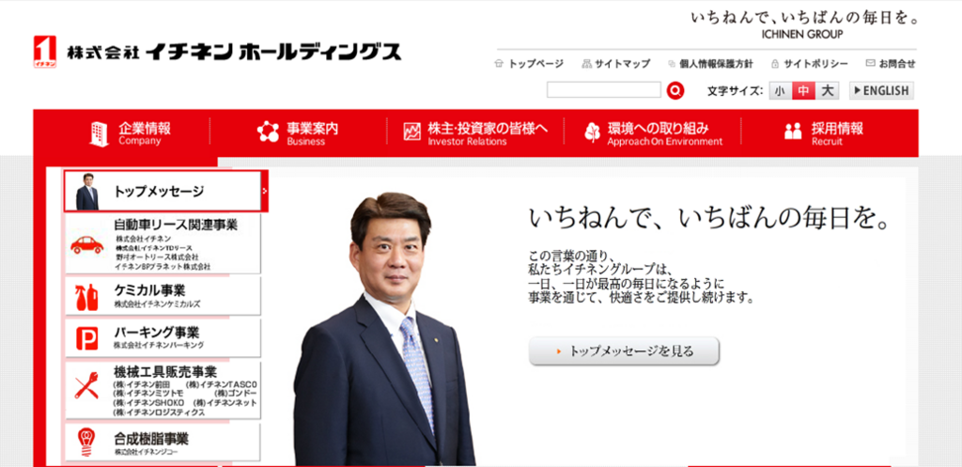Select 自動車リース関連事業 in side list
The image size is (962, 467).
pos(163,244)
